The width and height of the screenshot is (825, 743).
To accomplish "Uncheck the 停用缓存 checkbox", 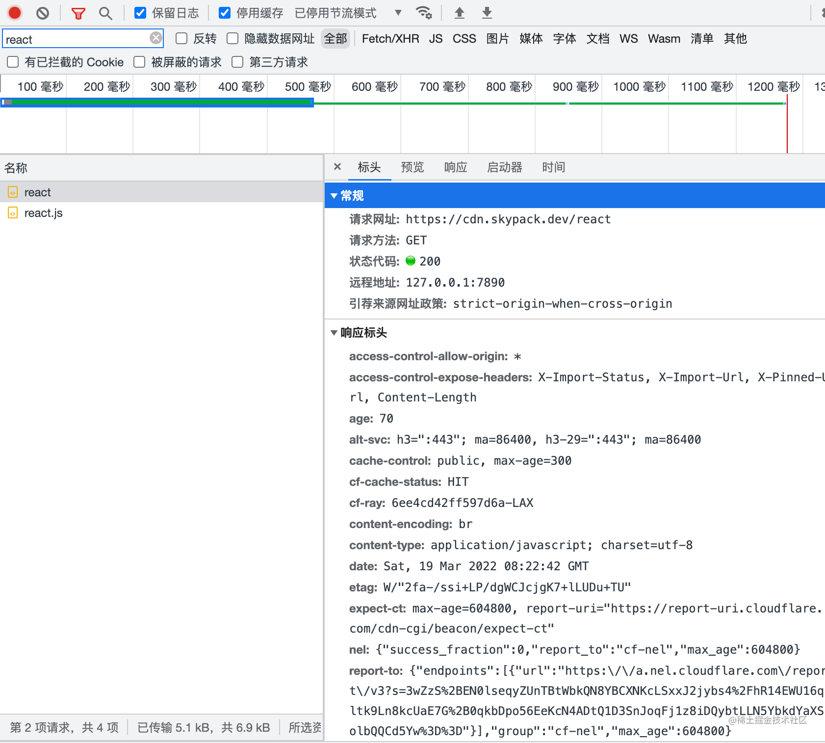I will tap(225, 13).
